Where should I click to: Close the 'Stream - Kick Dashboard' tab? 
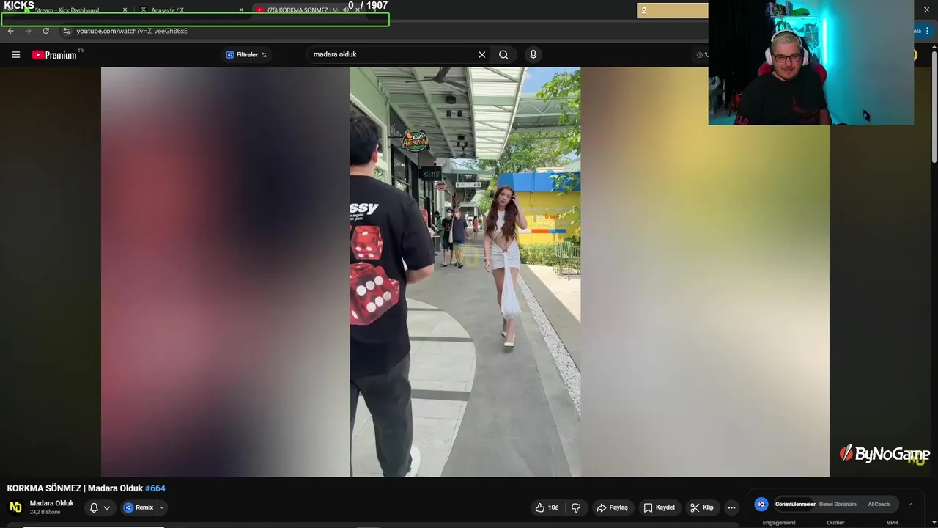[125, 10]
